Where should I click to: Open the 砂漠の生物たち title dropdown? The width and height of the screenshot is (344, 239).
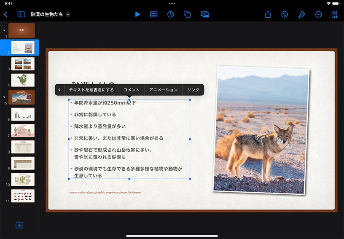pyautogui.click(x=68, y=14)
